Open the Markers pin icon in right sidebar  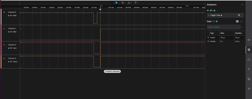tap(249, 69)
